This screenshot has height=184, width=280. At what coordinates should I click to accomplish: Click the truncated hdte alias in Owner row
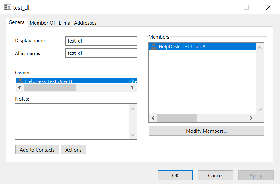(x=132, y=81)
